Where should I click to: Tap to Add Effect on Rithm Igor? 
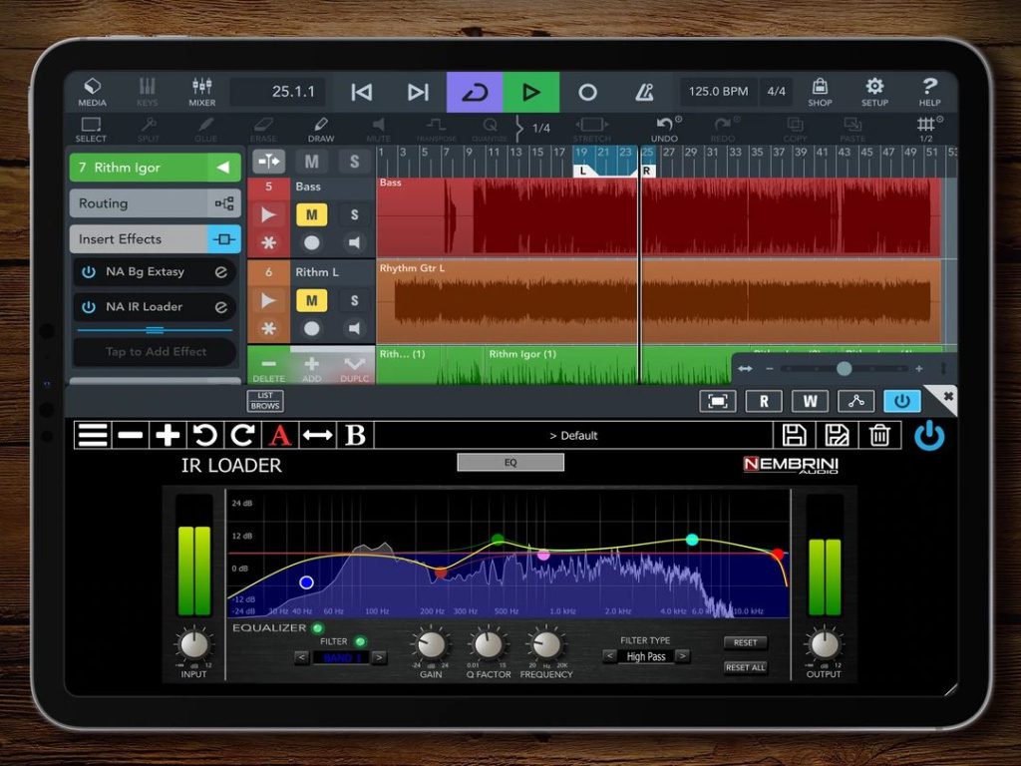click(x=155, y=352)
